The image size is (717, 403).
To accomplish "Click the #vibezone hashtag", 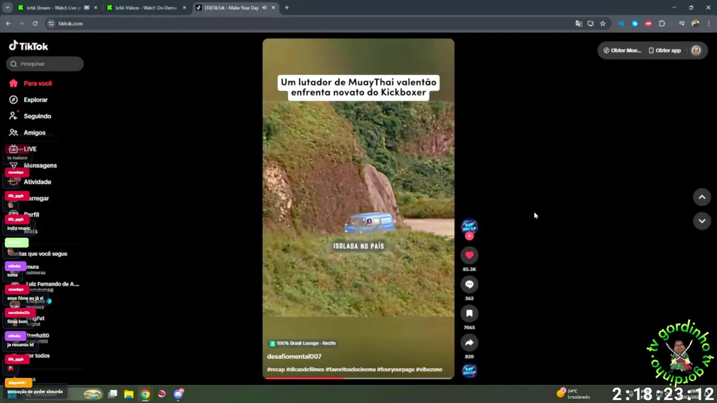I will click(429, 369).
